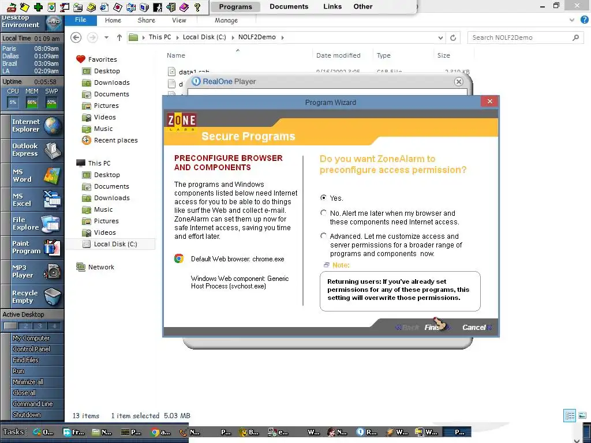Viewport: 591px width, 443px height.
Task: Expand the Local Disk (C:) breadcrumb chevron
Action: coord(232,37)
